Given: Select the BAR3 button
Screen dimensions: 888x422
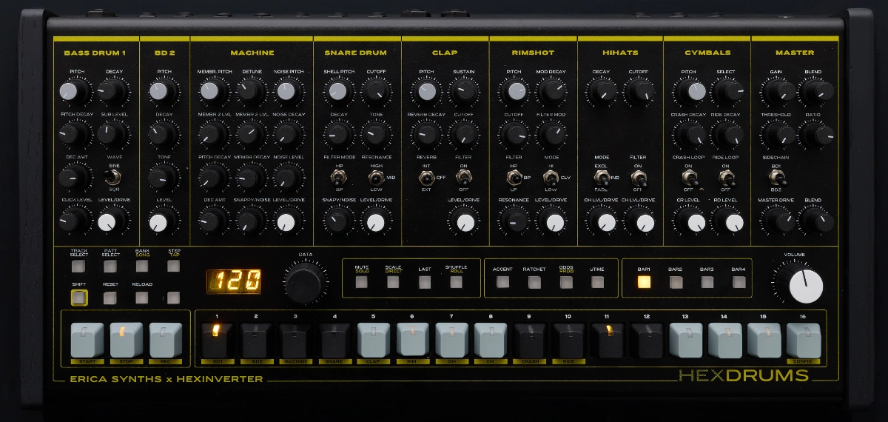Looking at the screenshot, I should (x=707, y=281).
